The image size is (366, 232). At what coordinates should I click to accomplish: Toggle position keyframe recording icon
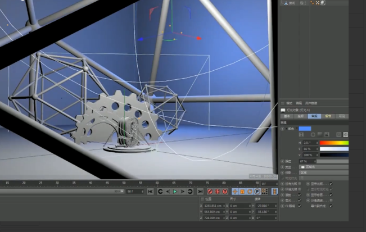pyautogui.click(x=234, y=192)
